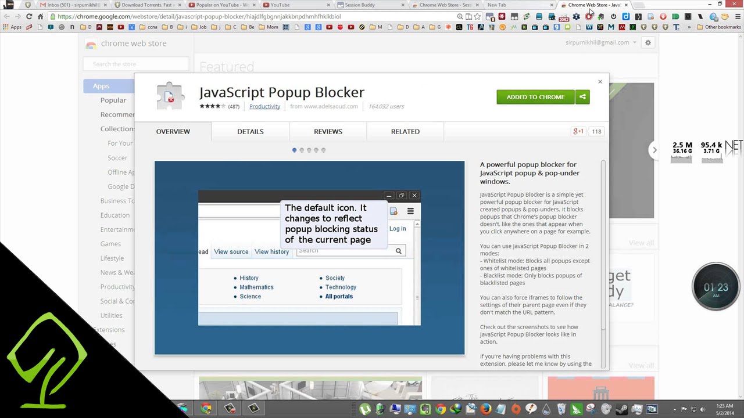Close the extension detail overlay with X
This screenshot has width=744, height=418.
(x=600, y=82)
